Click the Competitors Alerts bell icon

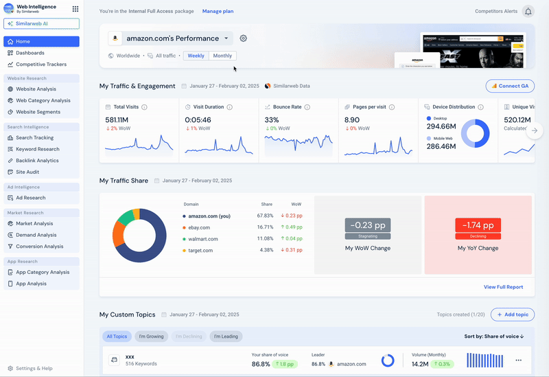coord(528,12)
